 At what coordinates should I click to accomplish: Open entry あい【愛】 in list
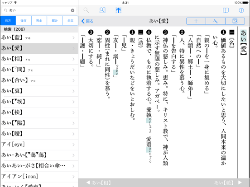point(39,48)
